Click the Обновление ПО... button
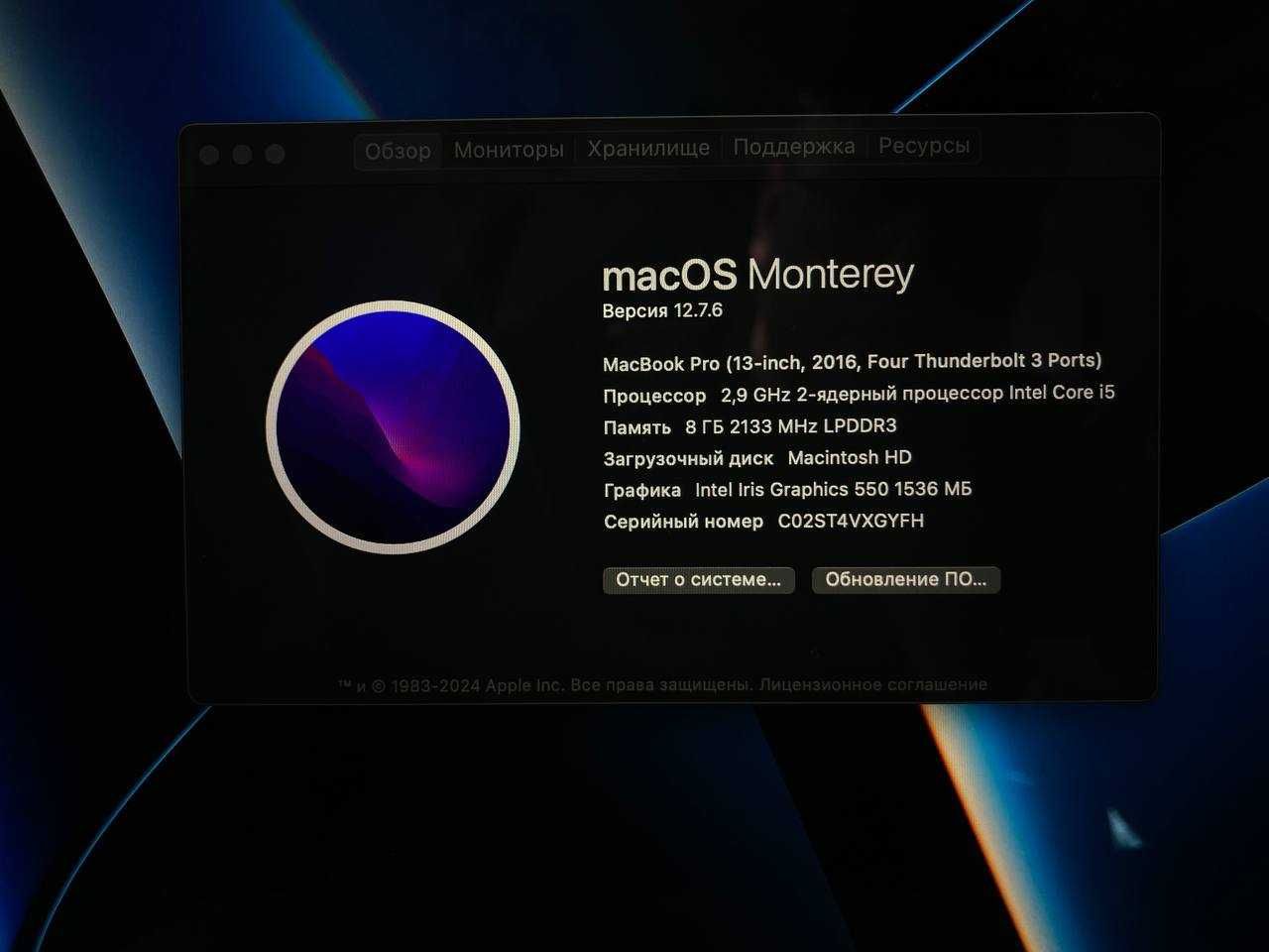Screen dimensions: 1269x952 point(906,579)
